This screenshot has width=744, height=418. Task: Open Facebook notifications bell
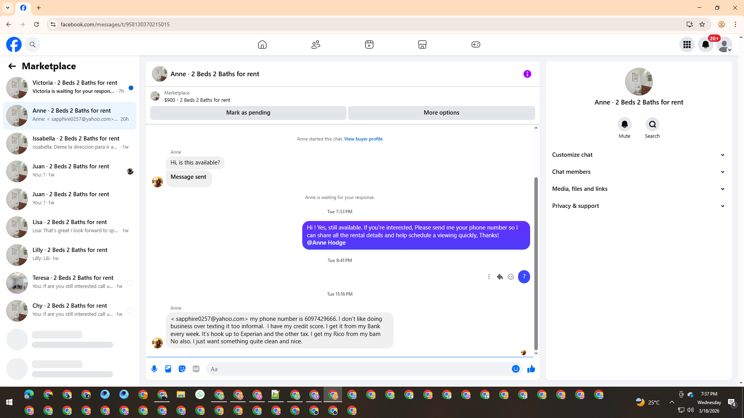706,45
